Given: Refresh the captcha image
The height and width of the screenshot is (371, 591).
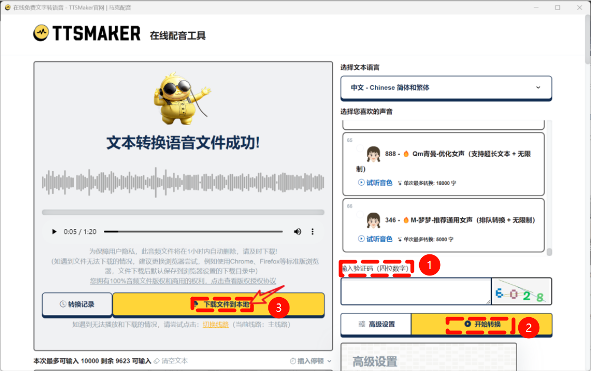Looking at the screenshot, I should point(521,291).
